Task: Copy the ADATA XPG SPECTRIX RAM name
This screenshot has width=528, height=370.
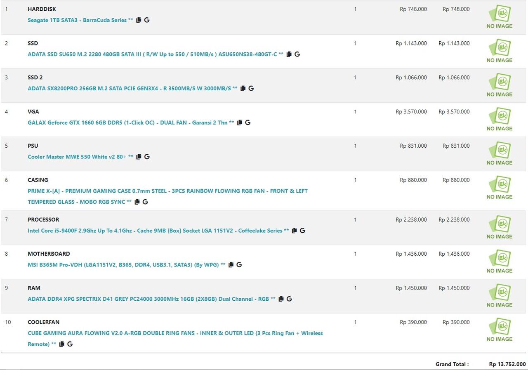Action: pyautogui.click(x=281, y=299)
